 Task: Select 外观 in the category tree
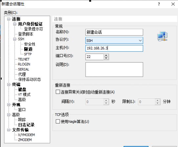pos(16,105)
